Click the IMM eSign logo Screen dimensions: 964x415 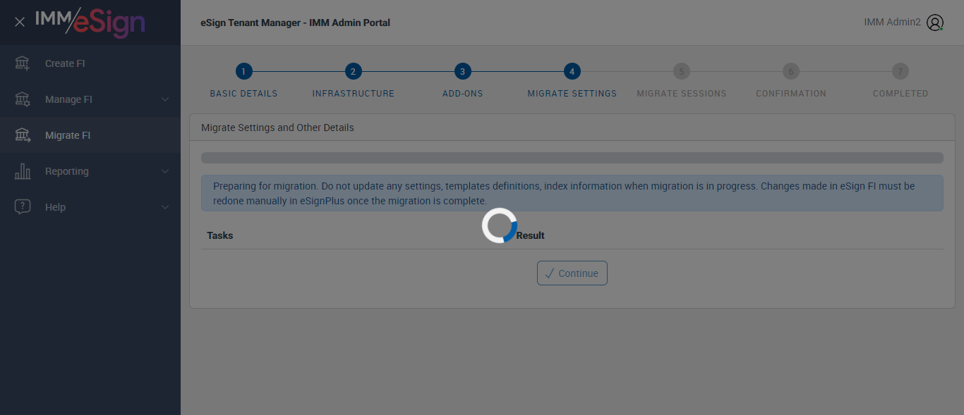tap(90, 22)
